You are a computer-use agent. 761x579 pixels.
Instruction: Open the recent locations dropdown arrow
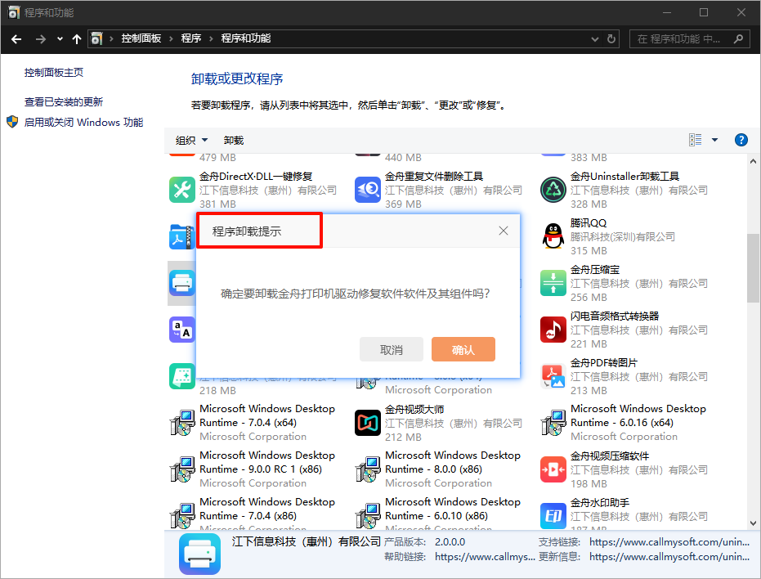coord(60,39)
